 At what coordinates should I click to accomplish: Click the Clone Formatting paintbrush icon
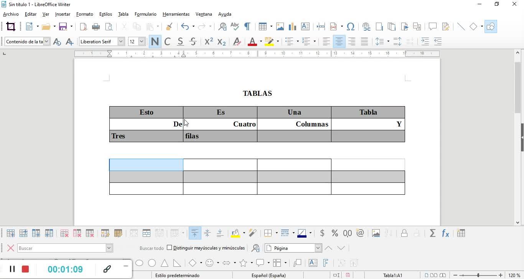169,26
